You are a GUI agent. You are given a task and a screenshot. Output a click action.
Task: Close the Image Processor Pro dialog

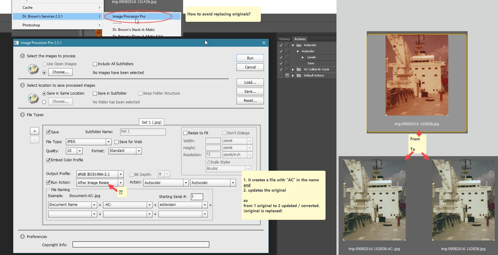pyautogui.click(x=264, y=43)
